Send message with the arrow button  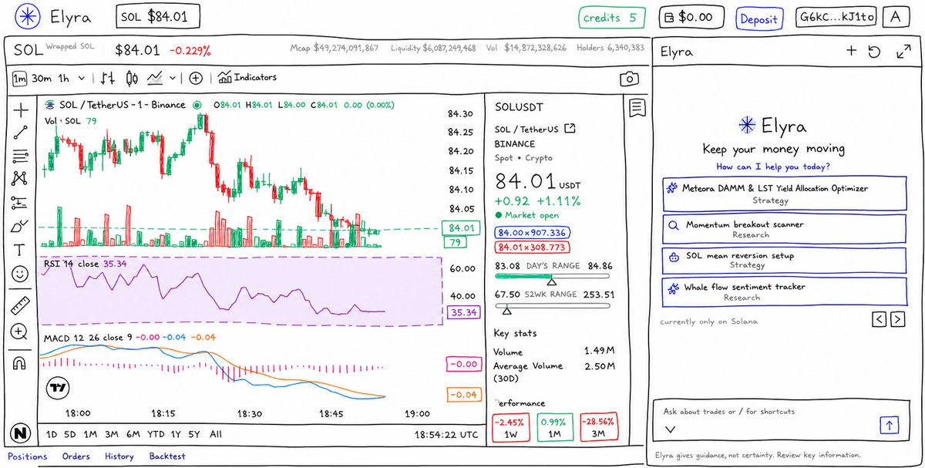point(891,424)
